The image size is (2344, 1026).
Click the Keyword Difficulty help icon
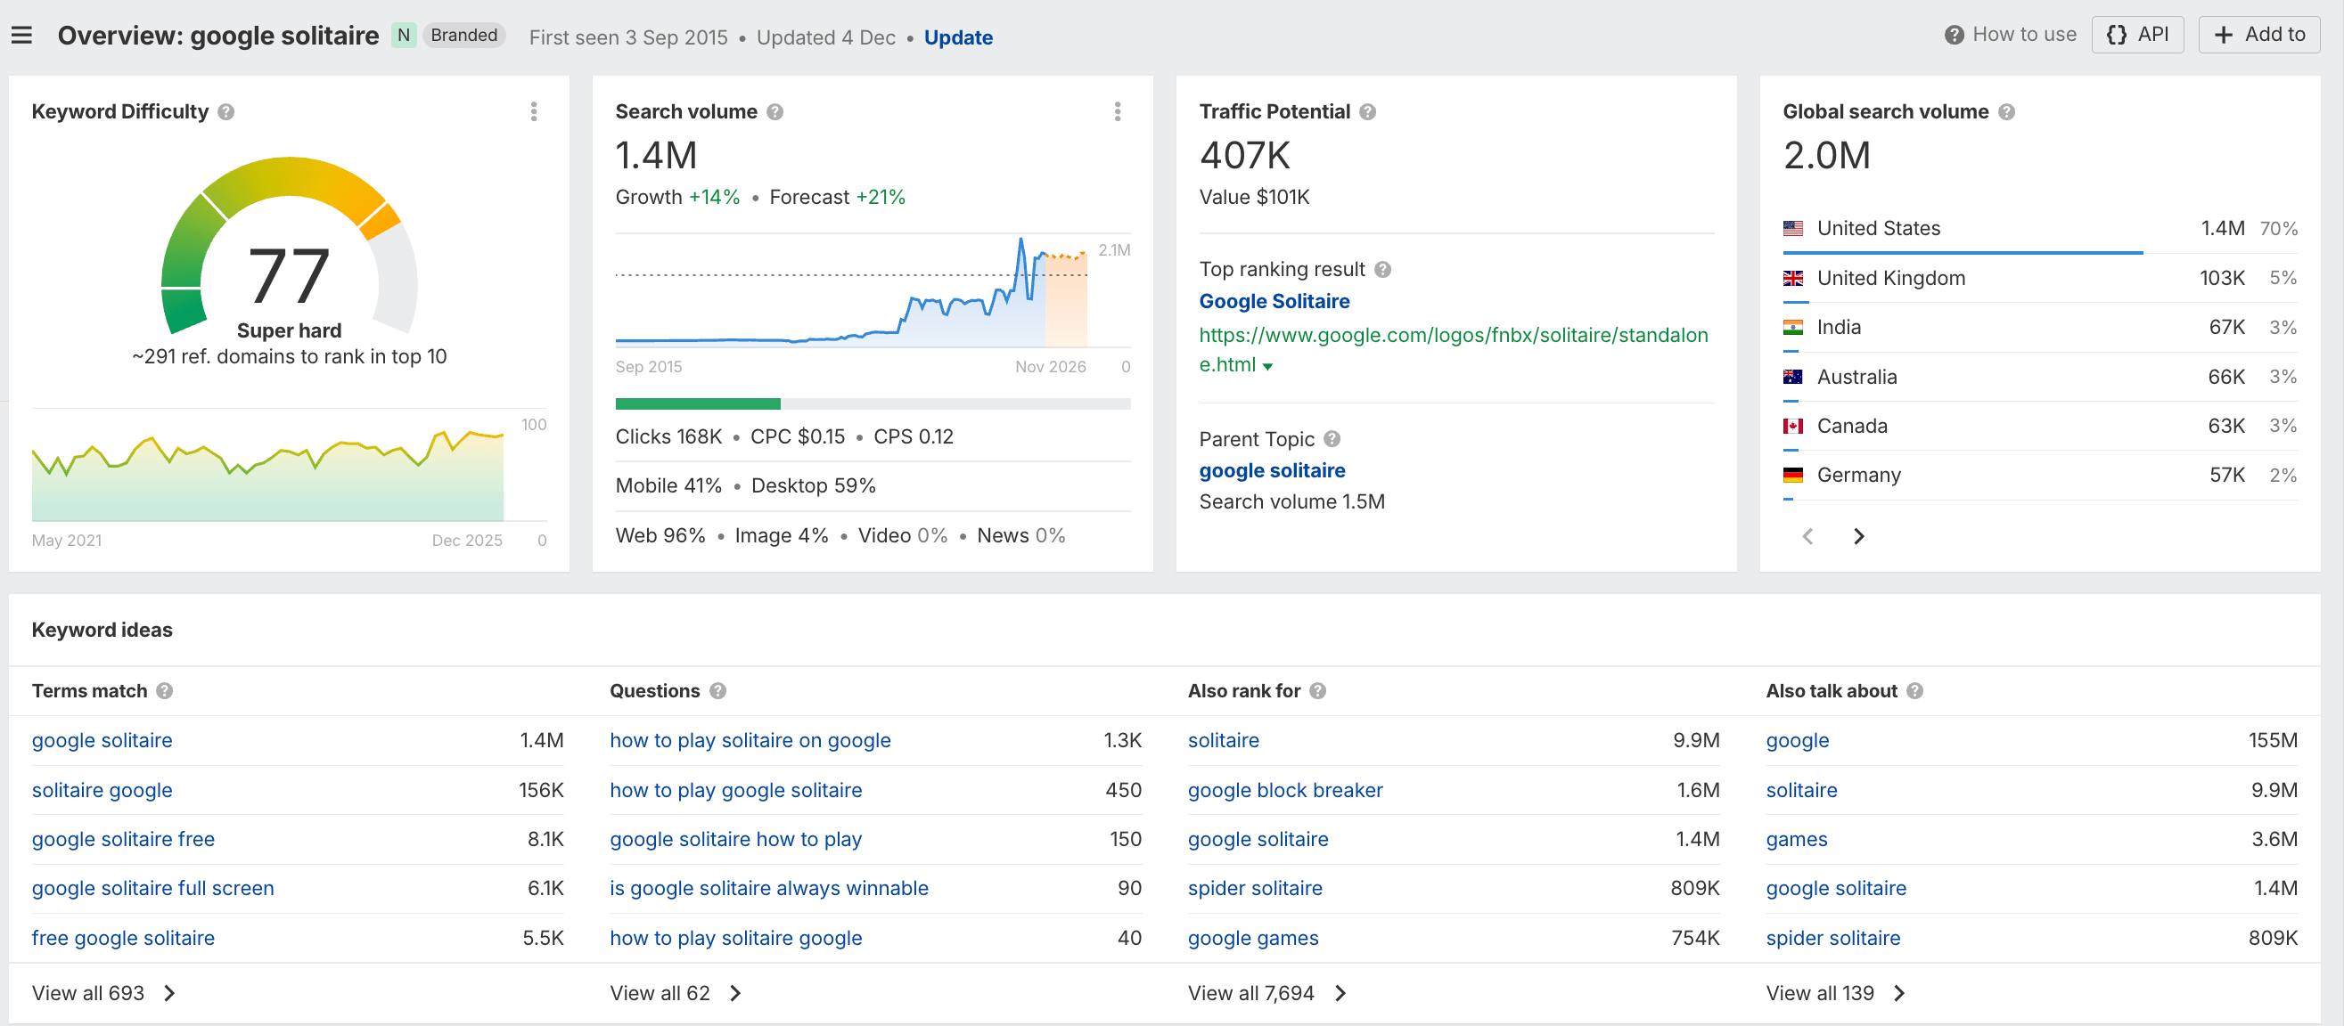[x=226, y=112]
